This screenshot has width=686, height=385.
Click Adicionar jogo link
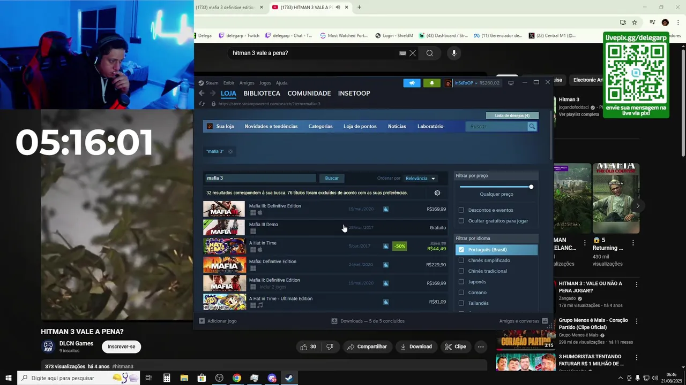[x=218, y=321]
